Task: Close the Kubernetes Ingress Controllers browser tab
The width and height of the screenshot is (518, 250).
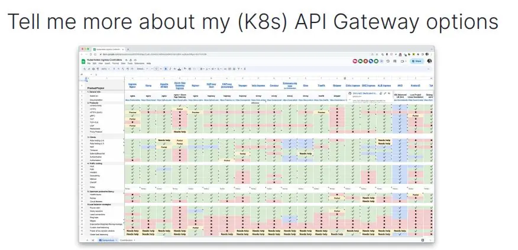Action: pyautogui.click(x=123, y=50)
